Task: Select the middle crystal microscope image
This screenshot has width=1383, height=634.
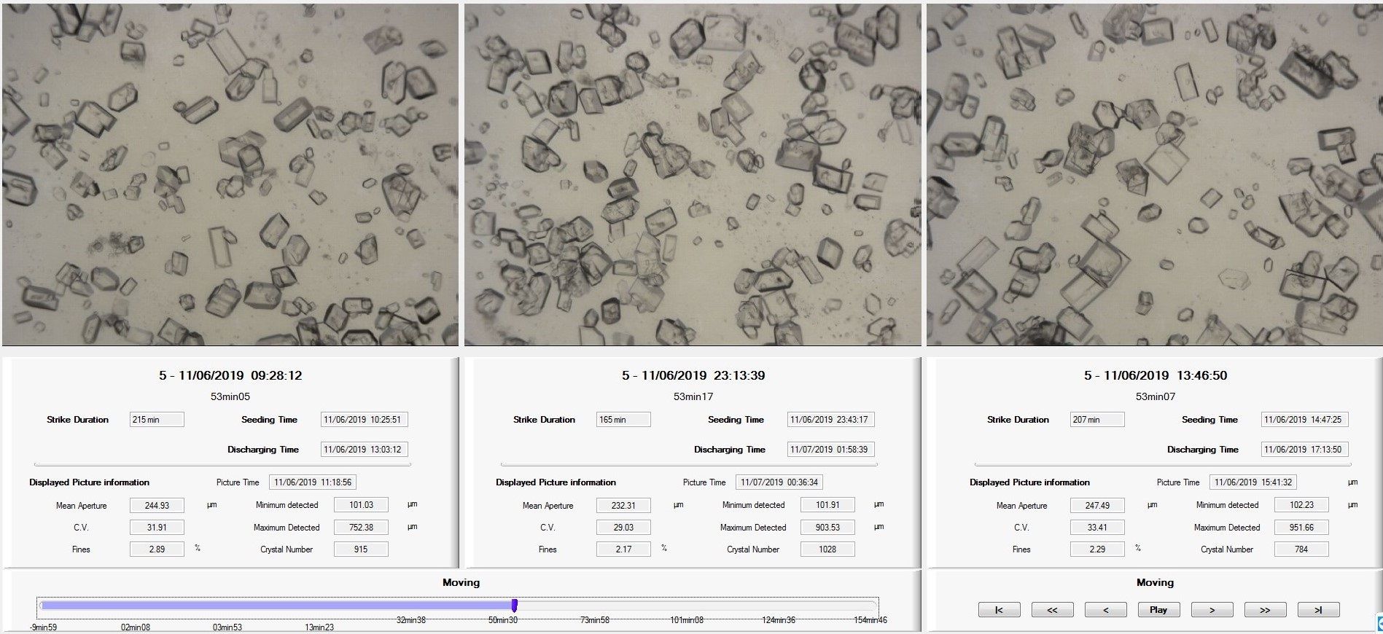Action: pyautogui.click(x=693, y=174)
